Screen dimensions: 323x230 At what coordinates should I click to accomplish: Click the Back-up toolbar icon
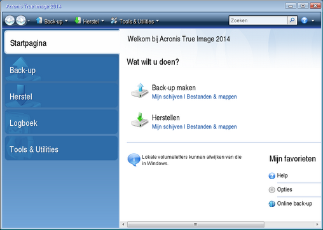click(x=39, y=20)
